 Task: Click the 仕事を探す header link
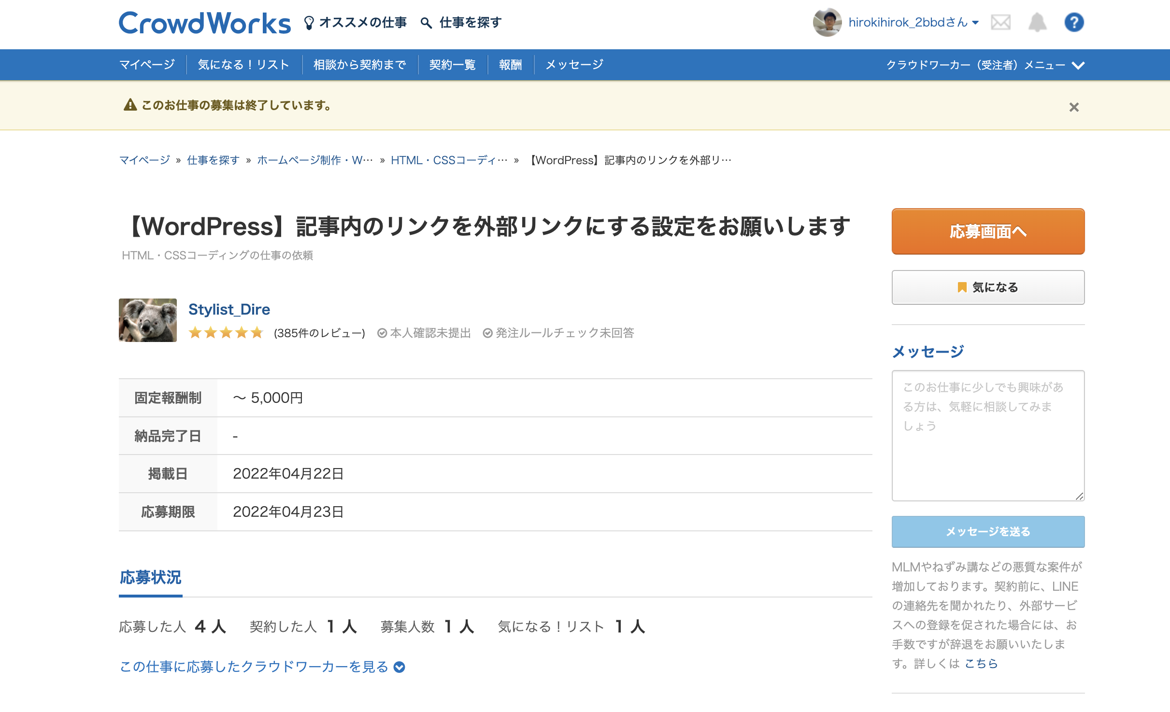[x=471, y=23]
